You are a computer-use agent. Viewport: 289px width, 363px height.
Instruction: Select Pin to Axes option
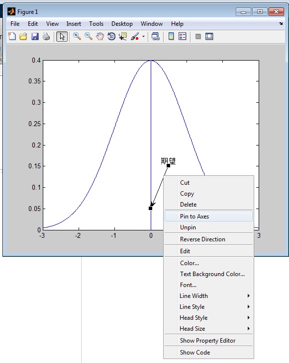pos(208,216)
